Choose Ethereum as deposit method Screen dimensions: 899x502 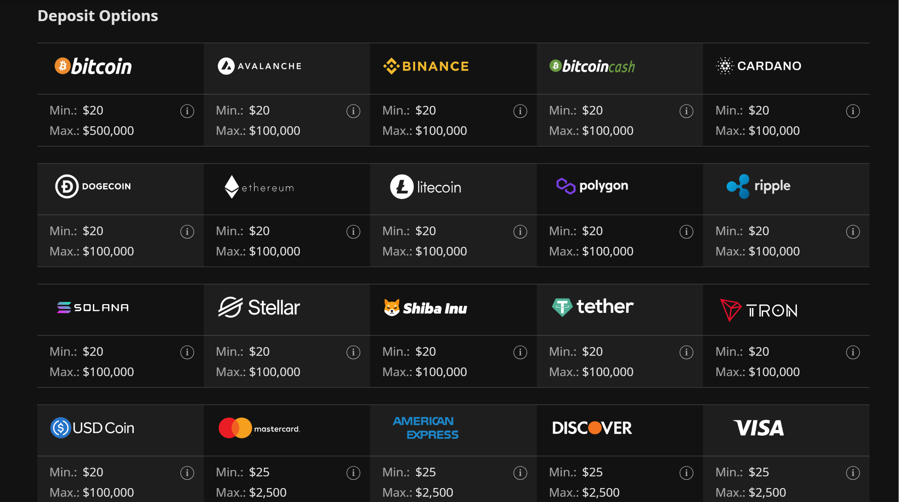[x=259, y=187]
